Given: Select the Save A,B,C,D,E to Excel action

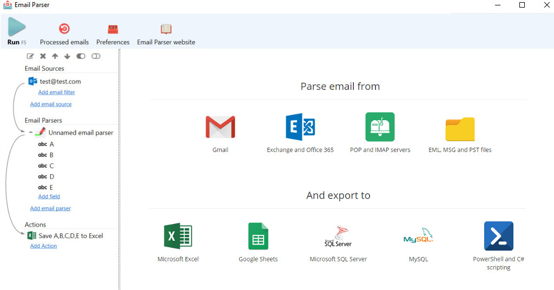Looking at the screenshot, I should click(70, 236).
